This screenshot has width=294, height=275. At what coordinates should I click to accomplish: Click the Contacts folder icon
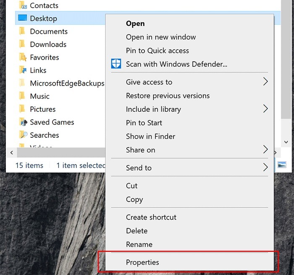coord(23,5)
